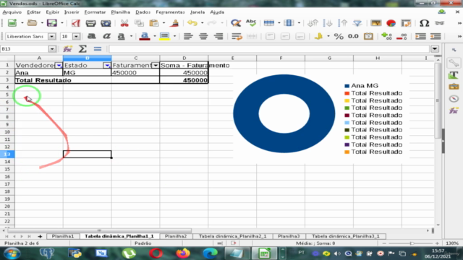Open sidebar Functions fx icon

pyautogui.click(x=454, y=110)
